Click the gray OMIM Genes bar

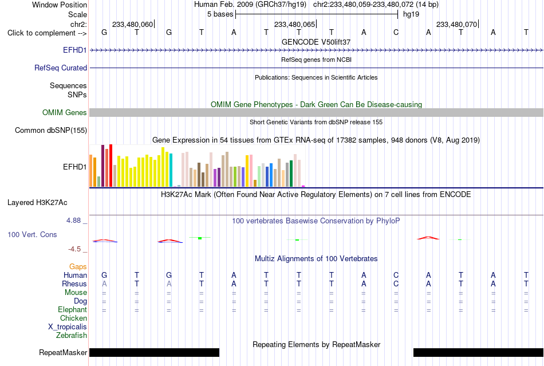tap(316, 112)
